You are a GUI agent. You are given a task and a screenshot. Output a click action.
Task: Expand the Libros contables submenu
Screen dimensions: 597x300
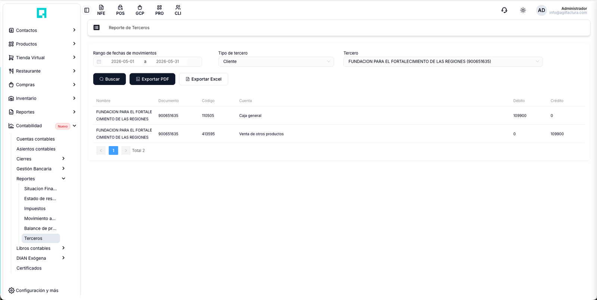point(63,248)
